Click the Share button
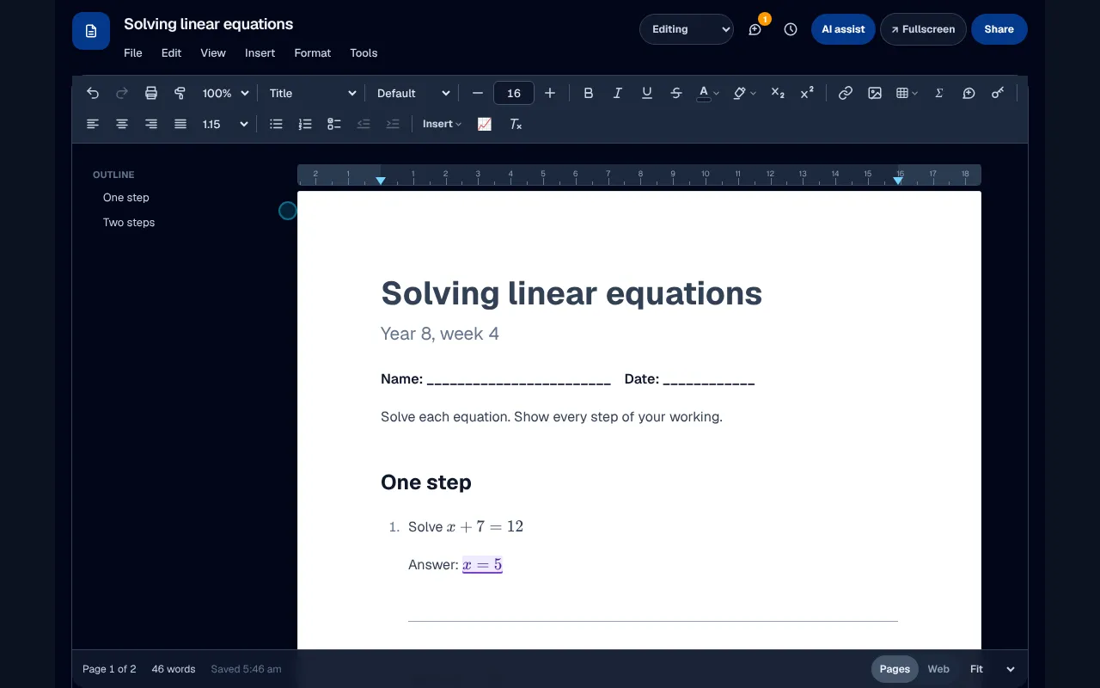This screenshot has width=1100, height=688. coord(999,29)
